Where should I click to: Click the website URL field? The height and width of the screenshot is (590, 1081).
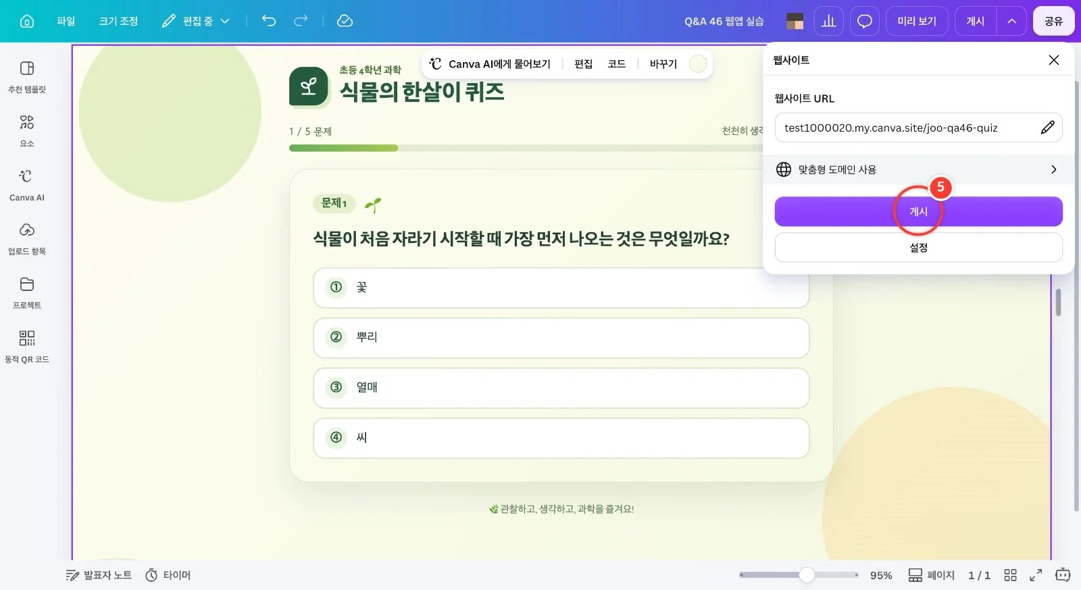tap(918, 128)
